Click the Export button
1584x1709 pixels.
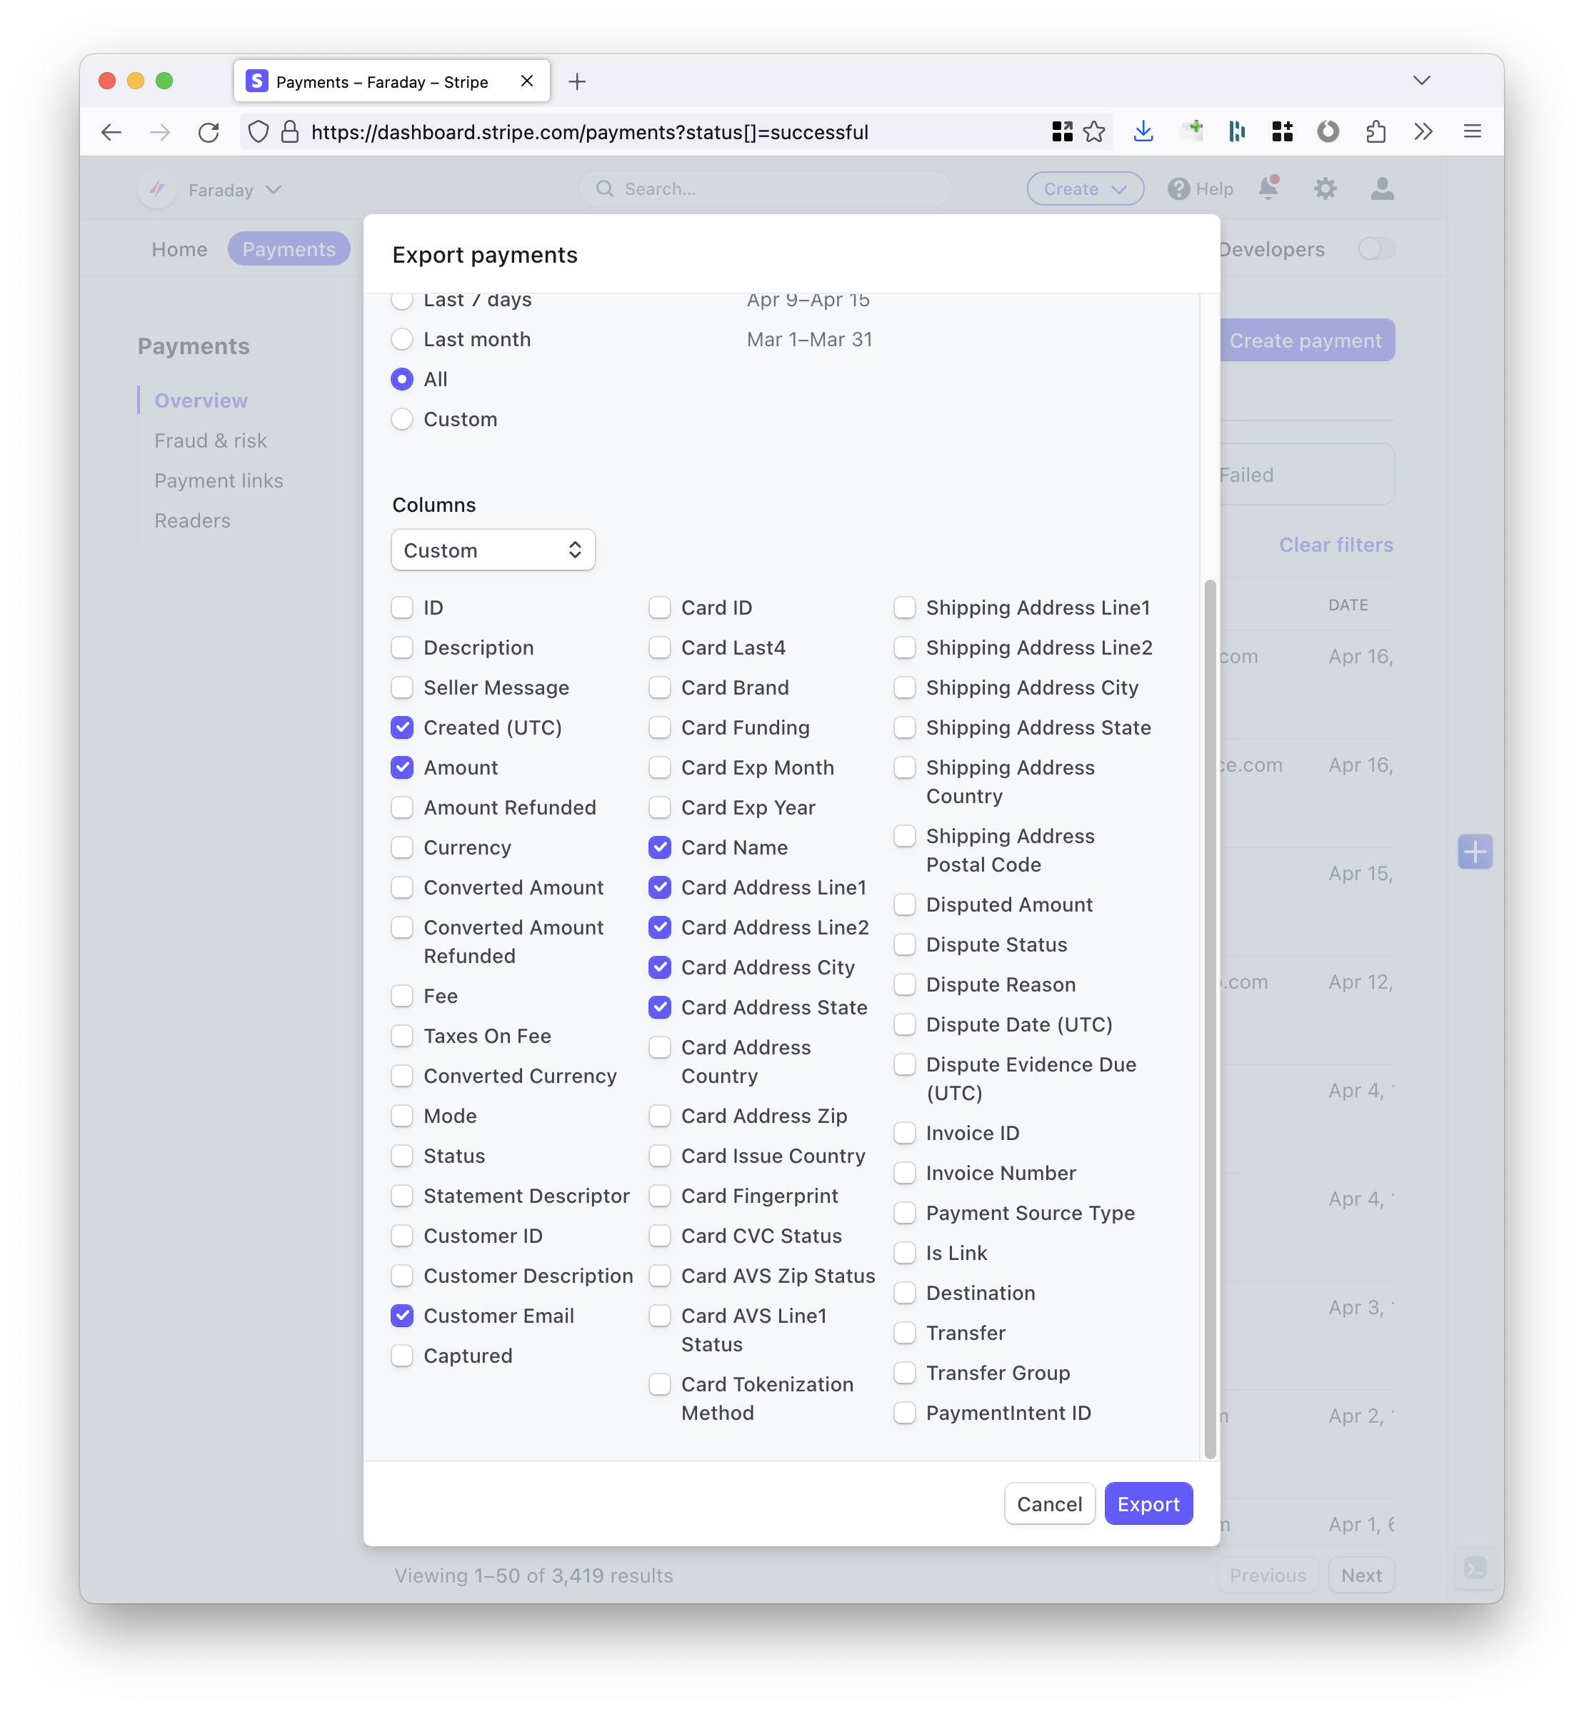[1146, 1503]
